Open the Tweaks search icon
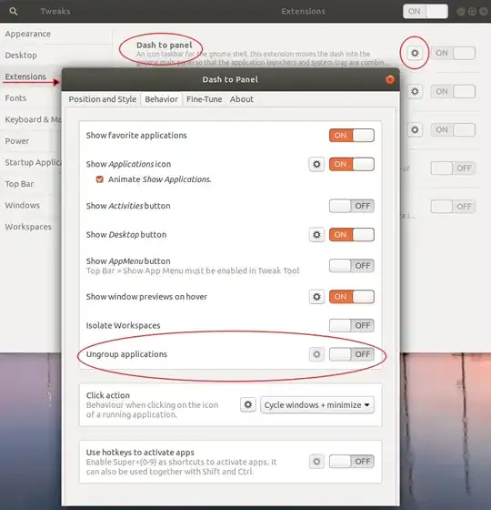Screen dimensions: 491x510 coord(14,11)
